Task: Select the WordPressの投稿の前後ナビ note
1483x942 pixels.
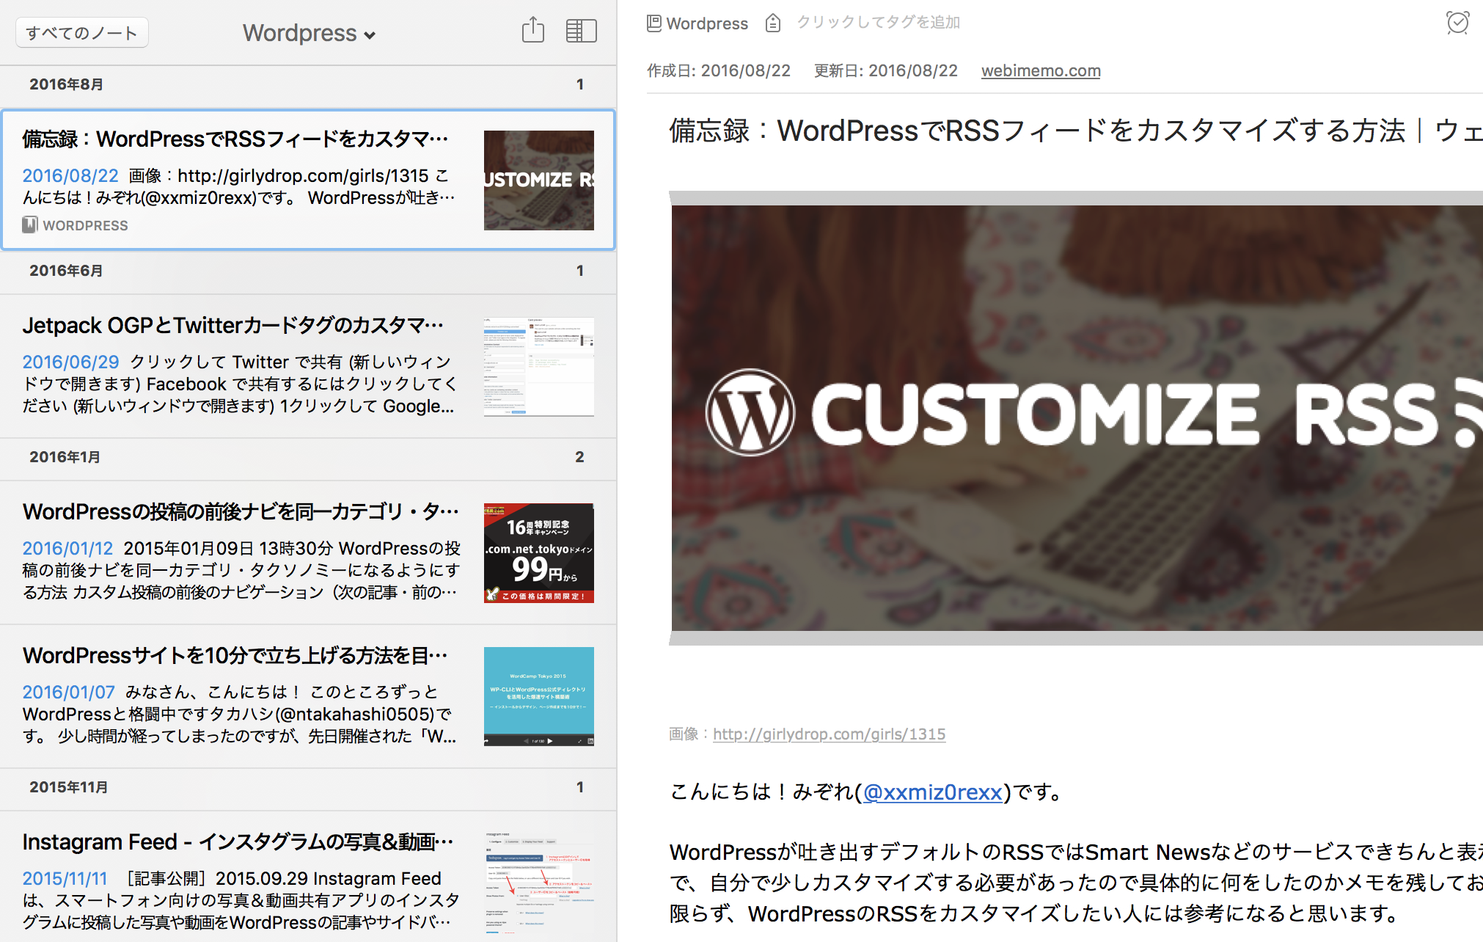Action: pos(308,552)
